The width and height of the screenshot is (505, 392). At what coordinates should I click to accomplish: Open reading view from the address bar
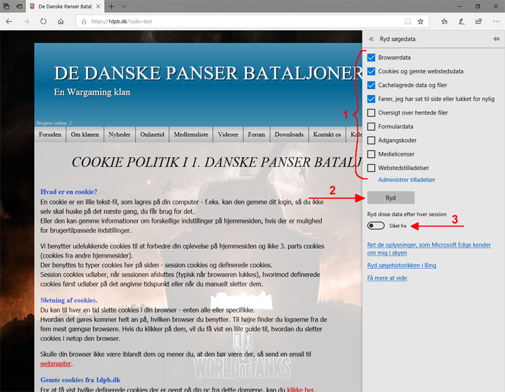click(x=408, y=21)
